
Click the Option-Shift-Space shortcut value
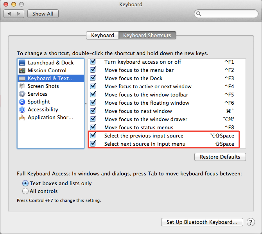(x=222, y=136)
